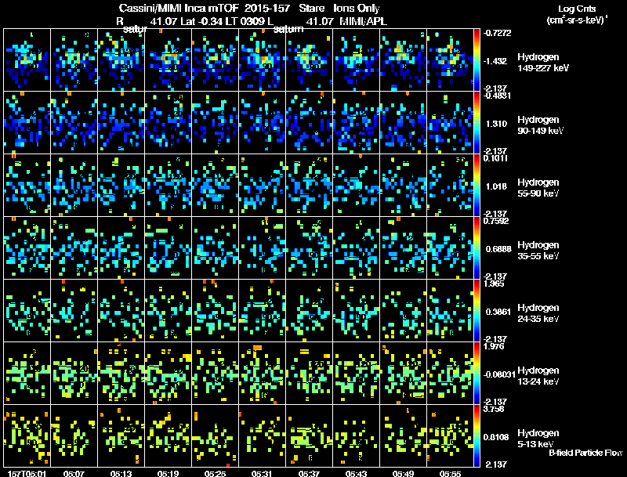The height and width of the screenshot is (477, 627).
Task: Click the 149-227 keV panel at 157T05:01
Action: point(27,60)
